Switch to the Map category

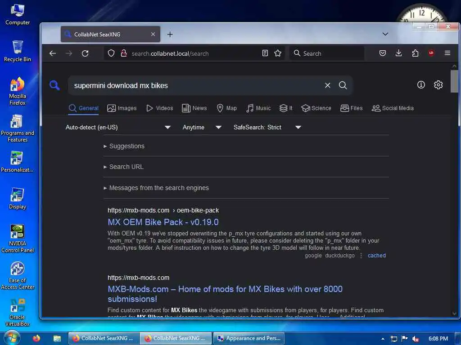coord(227,108)
